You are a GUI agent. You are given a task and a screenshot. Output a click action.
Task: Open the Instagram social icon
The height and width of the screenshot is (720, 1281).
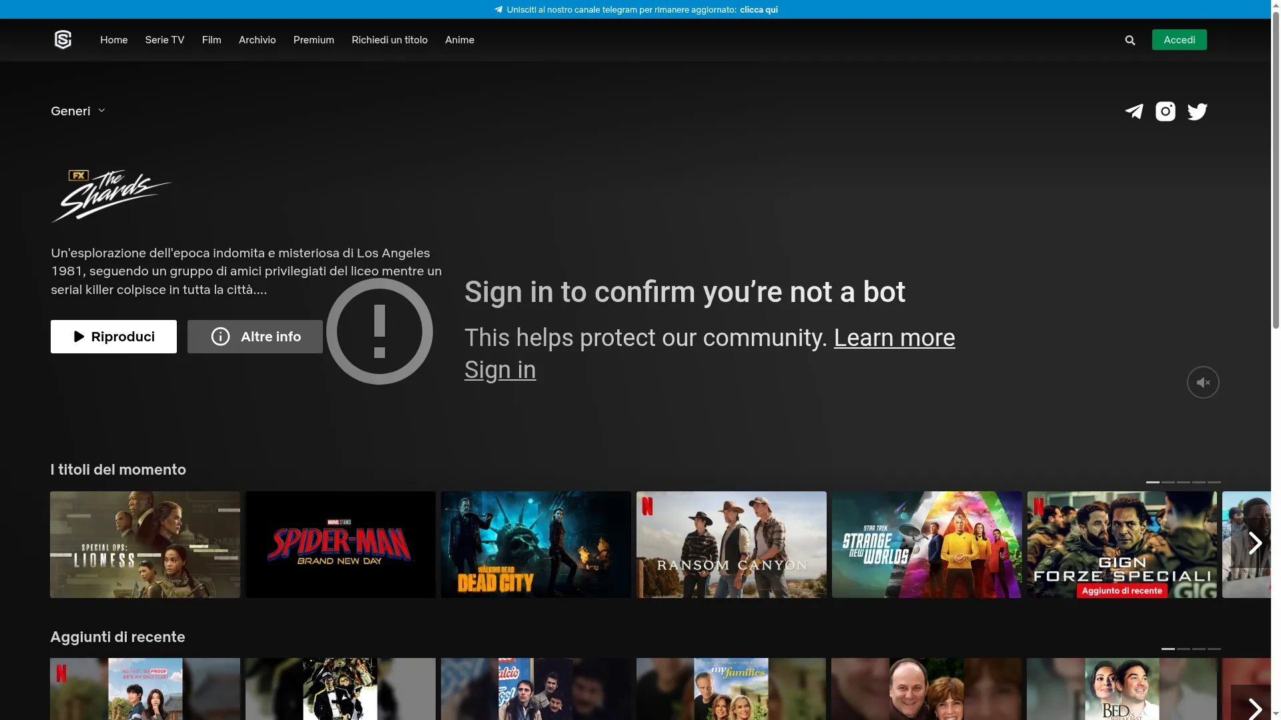(1166, 111)
